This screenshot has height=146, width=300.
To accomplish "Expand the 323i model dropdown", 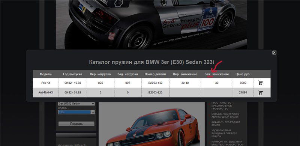I will [76, 112].
